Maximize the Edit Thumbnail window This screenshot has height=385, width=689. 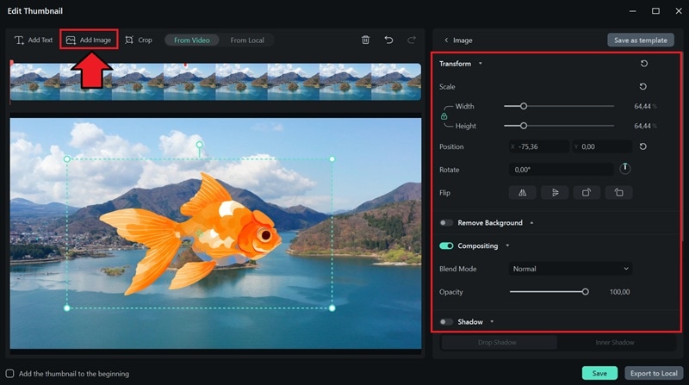[x=655, y=11]
